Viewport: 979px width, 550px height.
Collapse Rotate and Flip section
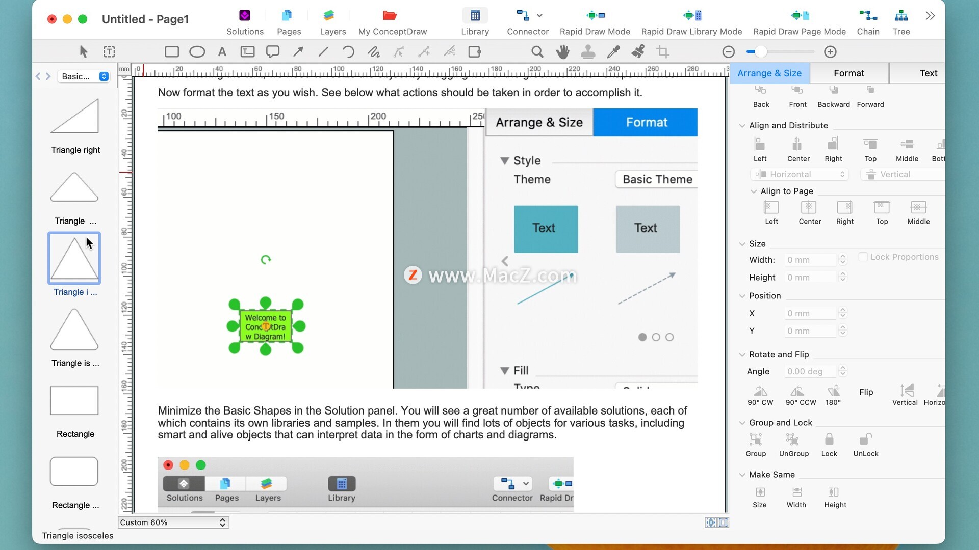742,355
